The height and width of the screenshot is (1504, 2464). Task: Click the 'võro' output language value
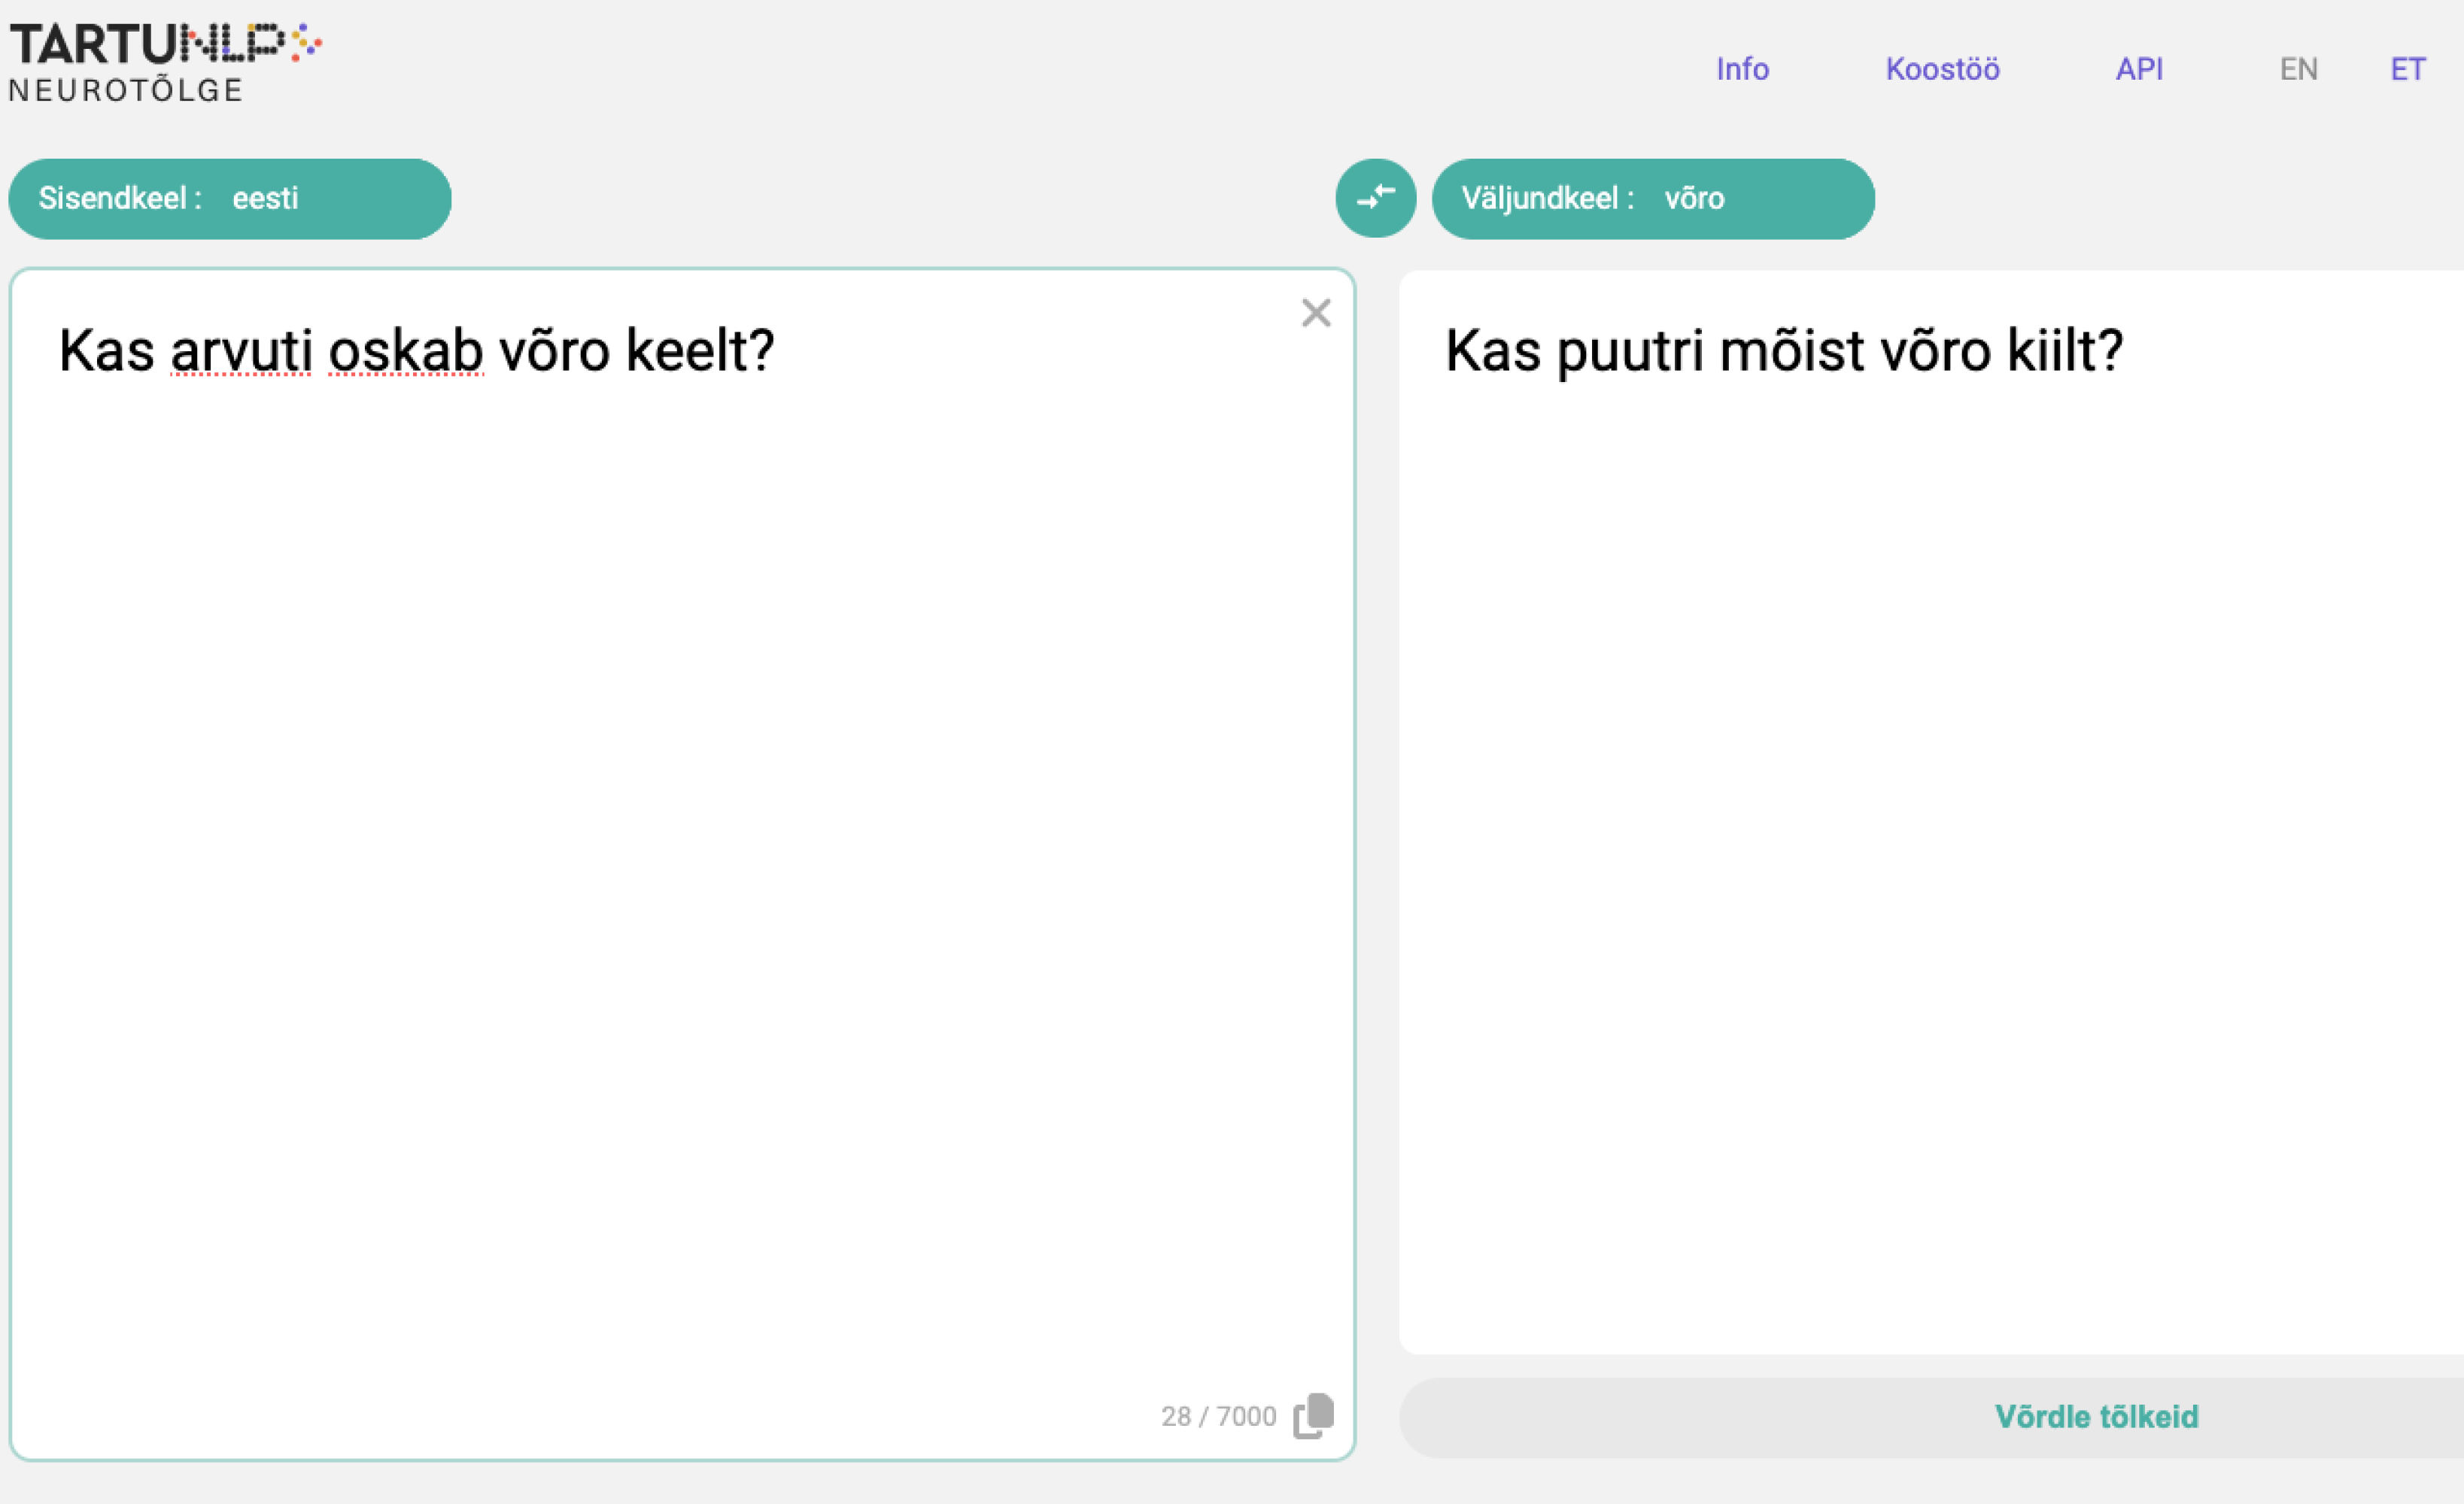[1694, 198]
